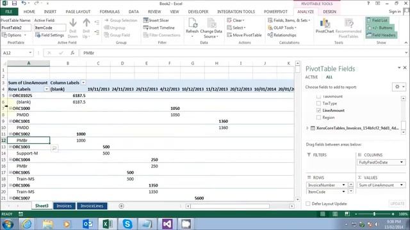Image resolution: width=410 pixels, height=230 pixels.
Task: Open Row Labels filter dropdown
Action: [x=47, y=89]
